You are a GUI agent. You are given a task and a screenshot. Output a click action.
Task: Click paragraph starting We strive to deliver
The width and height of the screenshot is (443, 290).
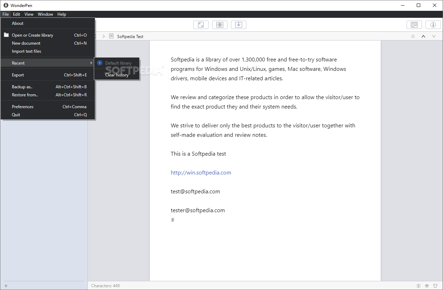click(263, 130)
